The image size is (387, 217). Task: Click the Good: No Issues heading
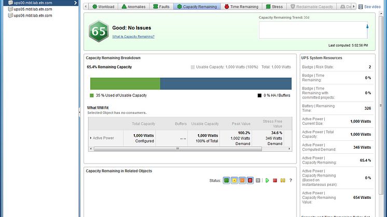click(132, 28)
